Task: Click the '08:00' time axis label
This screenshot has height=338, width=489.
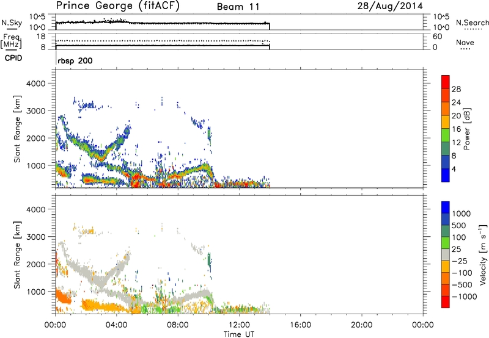Action: pyautogui.click(x=178, y=325)
